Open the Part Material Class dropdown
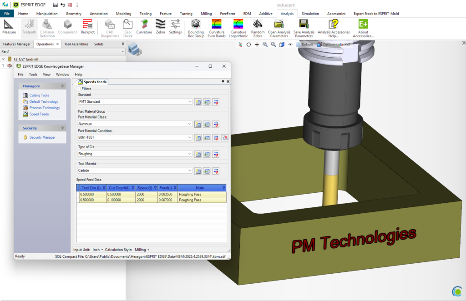This screenshot has height=301, width=466. pyautogui.click(x=190, y=124)
